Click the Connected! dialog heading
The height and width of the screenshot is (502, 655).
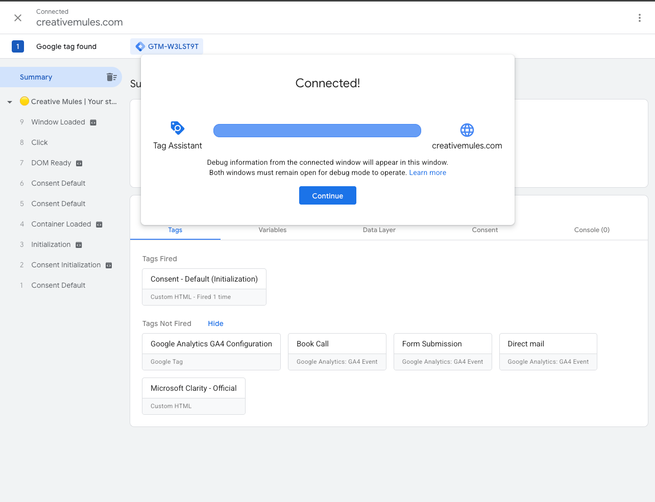coord(328,83)
